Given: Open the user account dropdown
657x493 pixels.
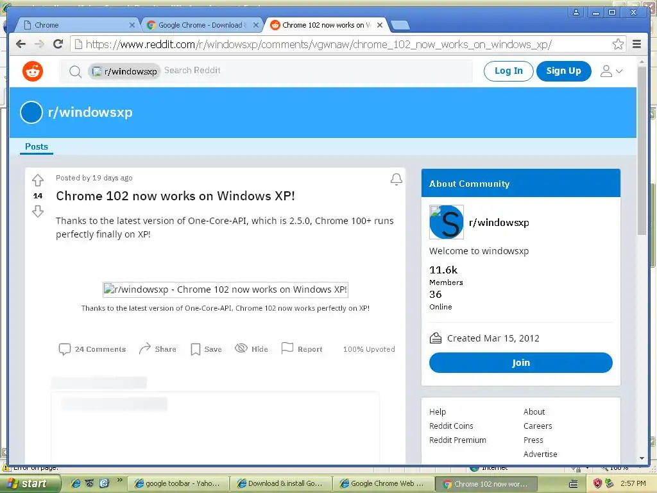Looking at the screenshot, I should [x=611, y=71].
